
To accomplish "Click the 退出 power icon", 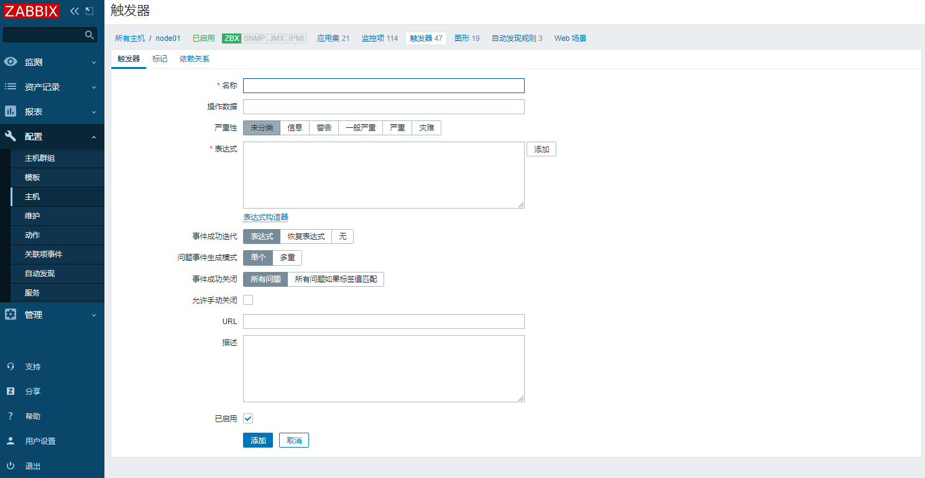I will click(x=11, y=466).
